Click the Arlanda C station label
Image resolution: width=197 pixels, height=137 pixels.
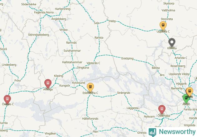coord(181,58)
